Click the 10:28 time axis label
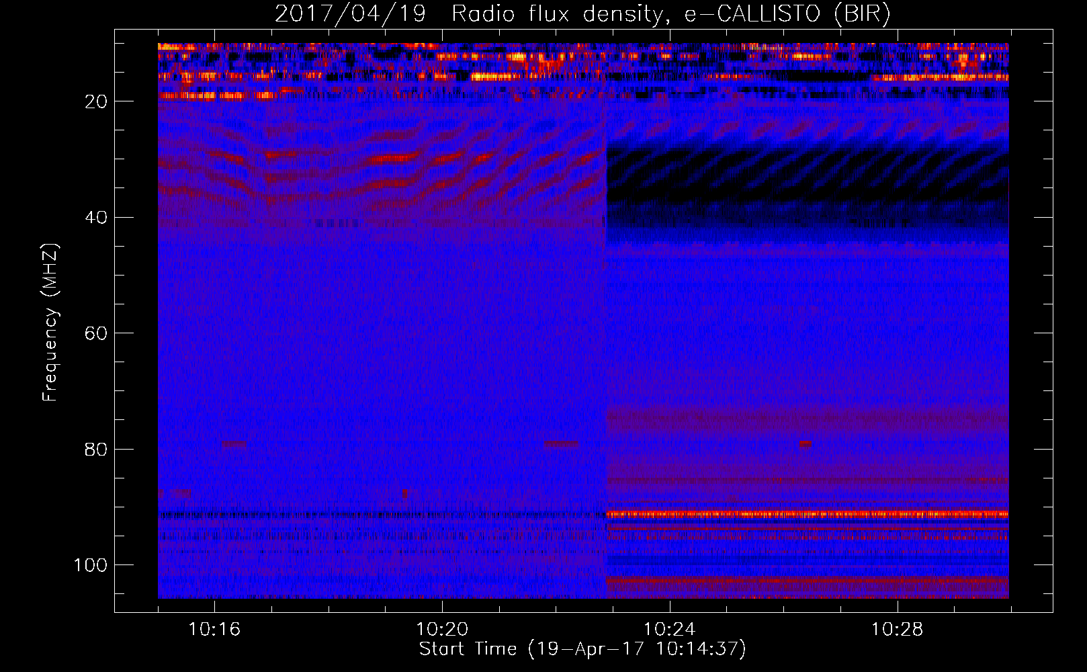 click(898, 630)
